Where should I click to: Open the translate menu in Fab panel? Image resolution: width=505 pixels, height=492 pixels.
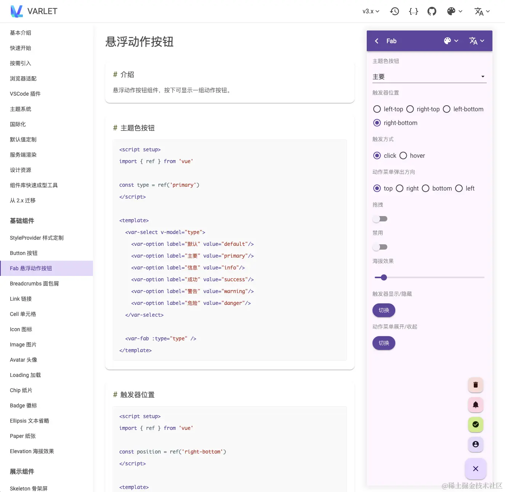477,41
